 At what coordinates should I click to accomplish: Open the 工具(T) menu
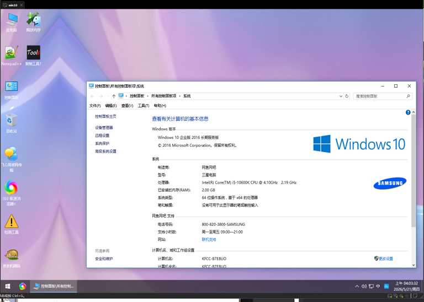click(144, 105)
